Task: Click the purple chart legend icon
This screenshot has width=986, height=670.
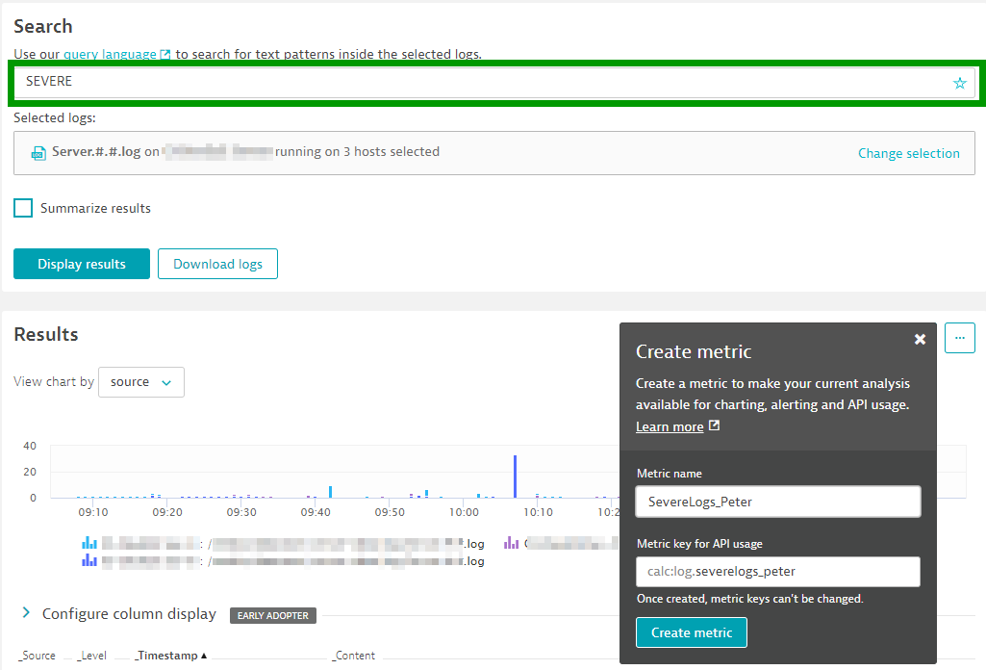Action: click(512, 544)
